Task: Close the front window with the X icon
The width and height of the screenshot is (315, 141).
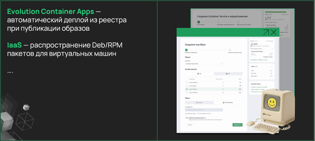Action: tap(274, 32)
